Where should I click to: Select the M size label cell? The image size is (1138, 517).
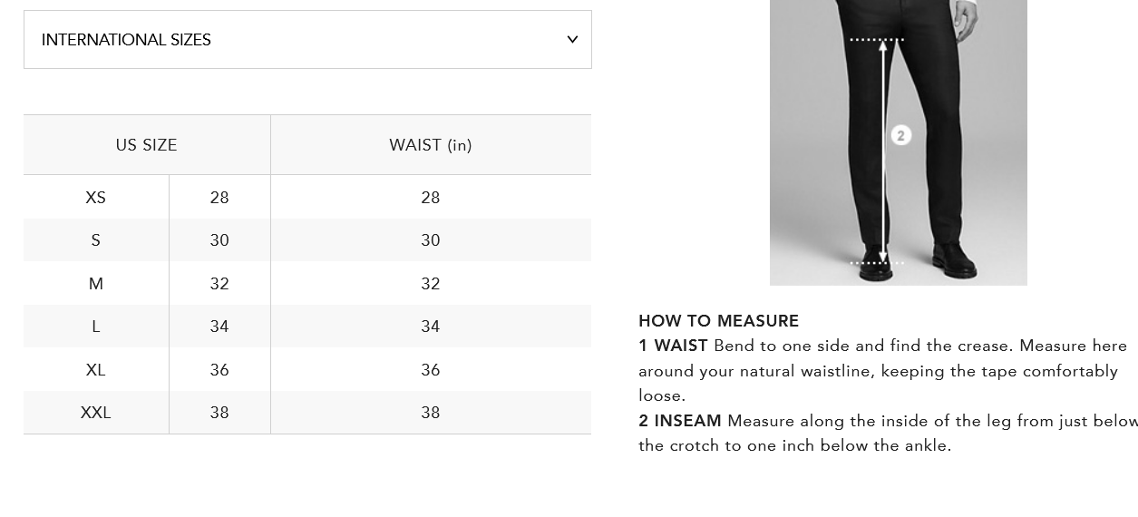pyautogui.click(x=95, y=284)
